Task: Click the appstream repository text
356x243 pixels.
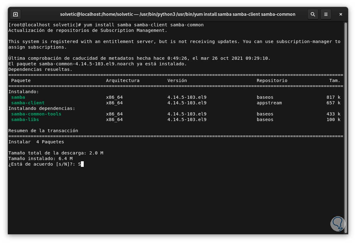Action: click(x=269, y=103)
